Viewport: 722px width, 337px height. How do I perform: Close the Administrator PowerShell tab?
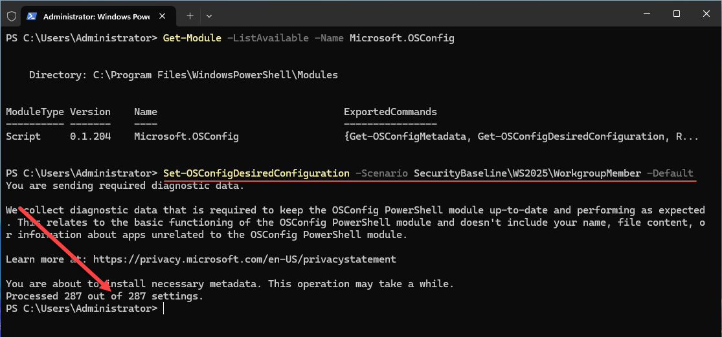tap(168, 15)
